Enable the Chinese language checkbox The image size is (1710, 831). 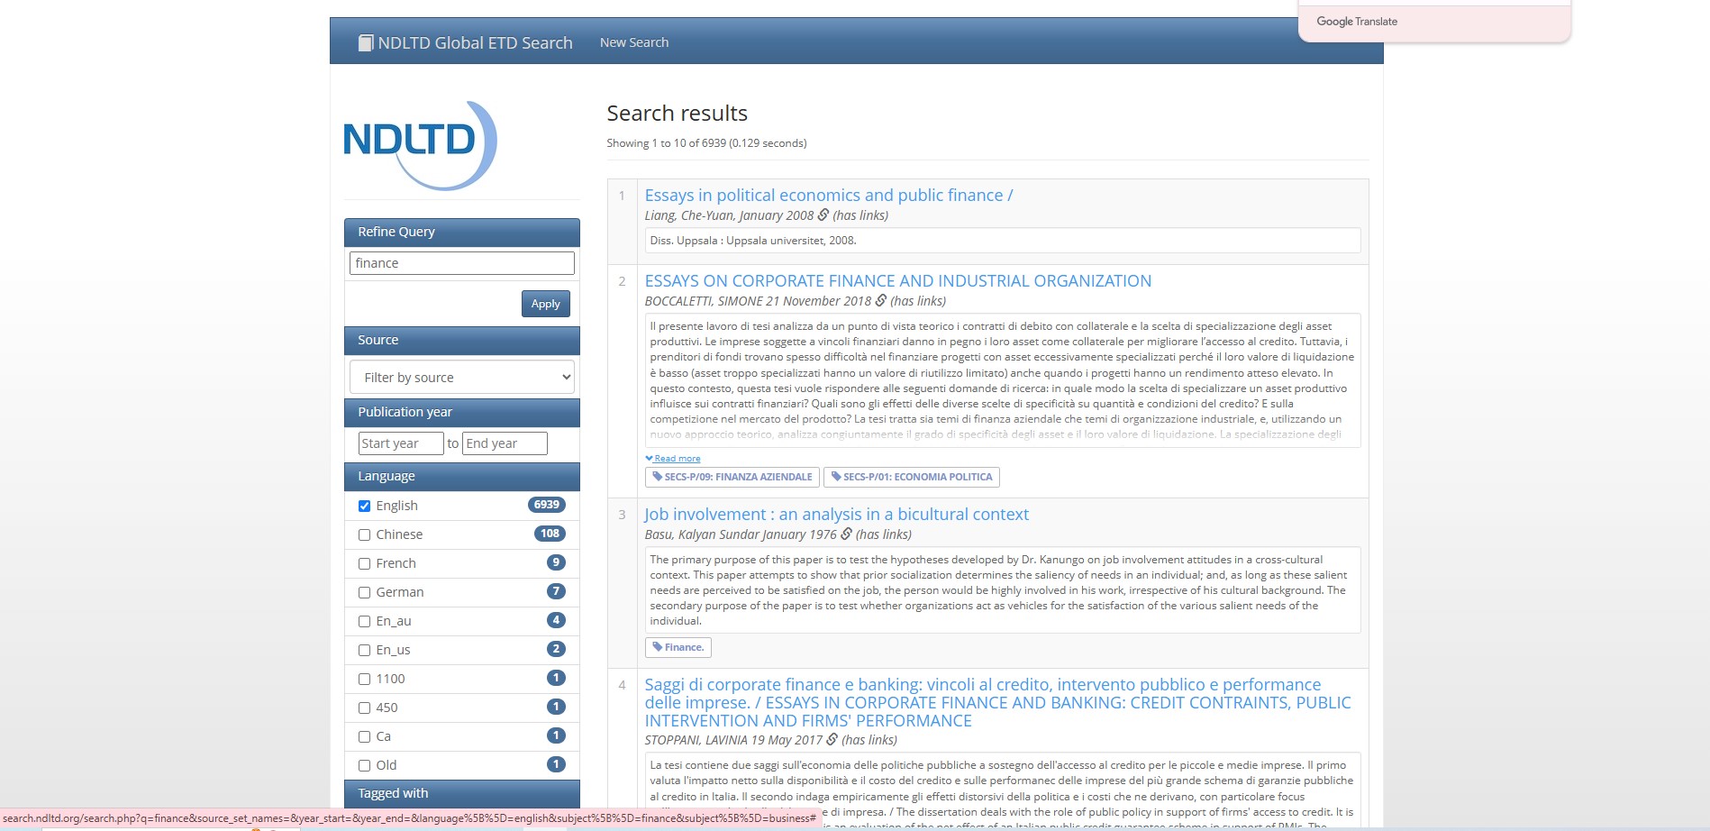pos(365,534)
